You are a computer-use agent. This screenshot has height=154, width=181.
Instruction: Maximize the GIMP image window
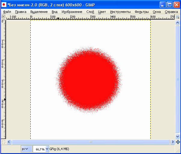click(170, 5)
